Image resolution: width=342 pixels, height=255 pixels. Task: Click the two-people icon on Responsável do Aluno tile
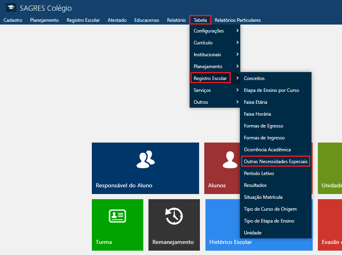[x=145, y=158]
